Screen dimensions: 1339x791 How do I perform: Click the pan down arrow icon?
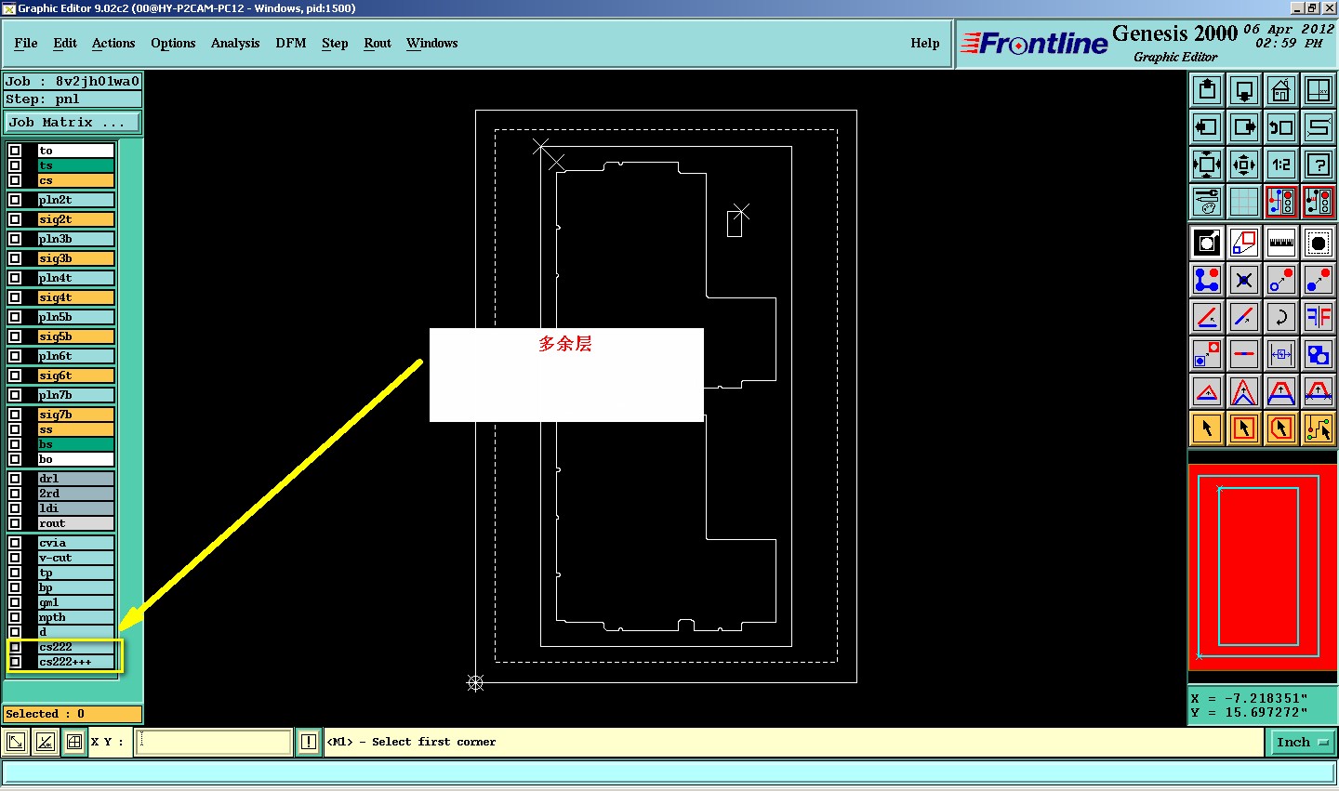1244,90
